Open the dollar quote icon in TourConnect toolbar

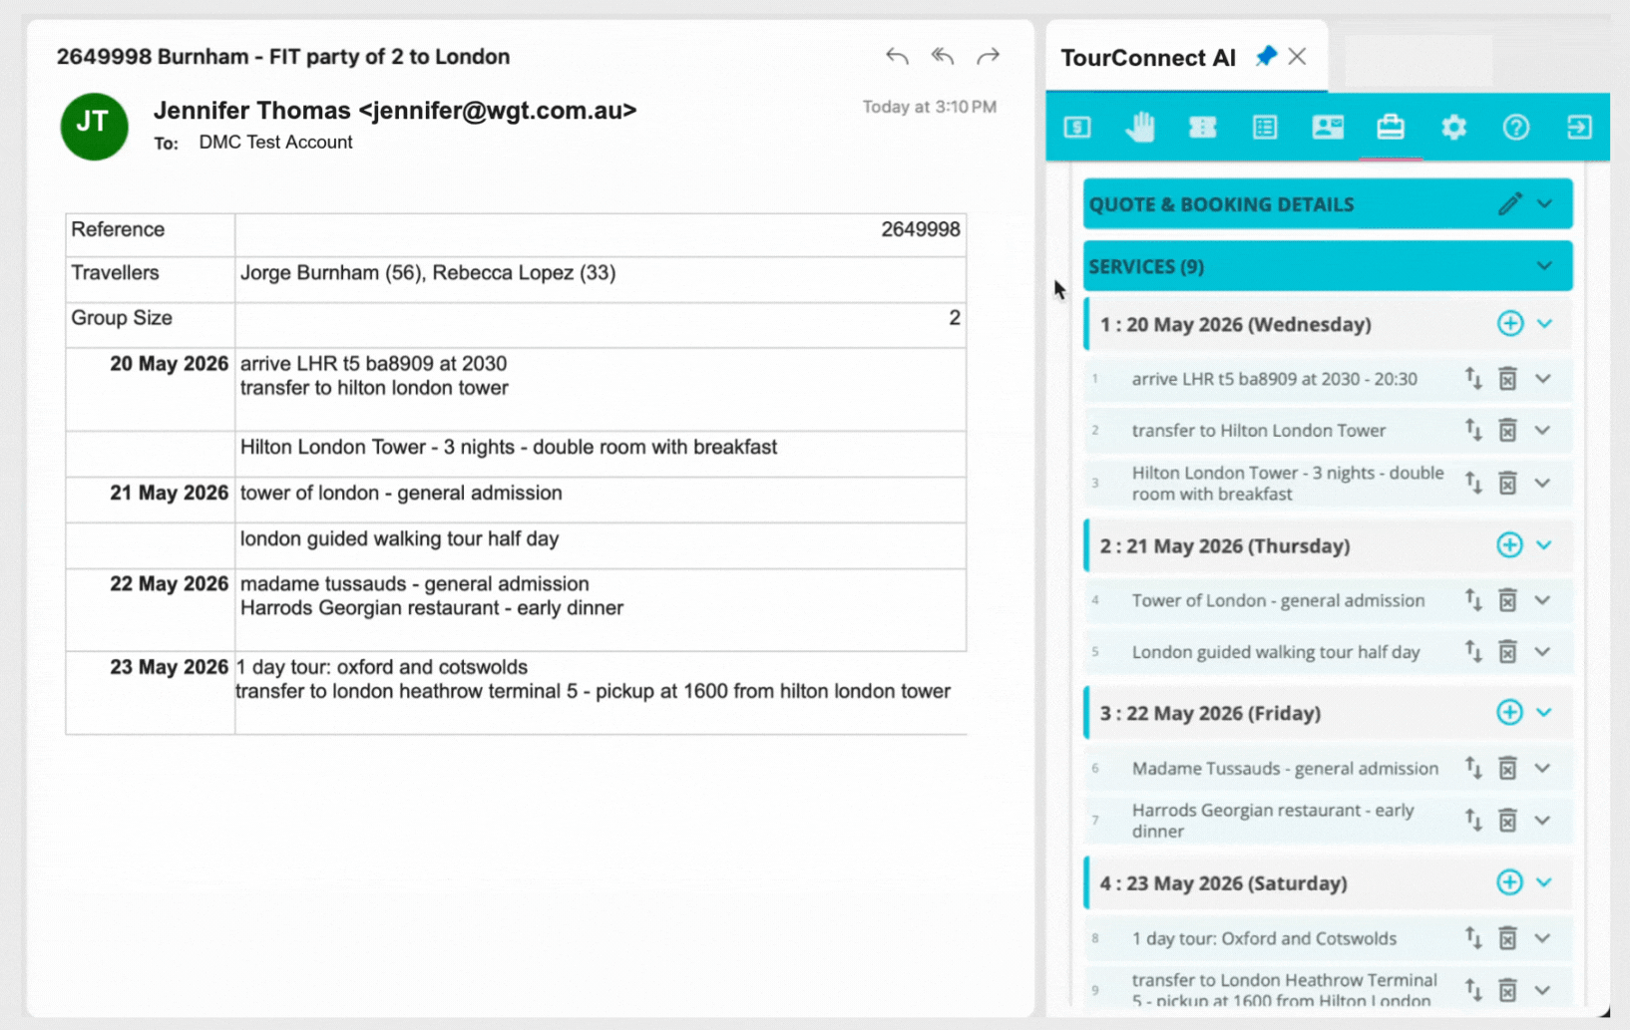tap(1077, 128)
